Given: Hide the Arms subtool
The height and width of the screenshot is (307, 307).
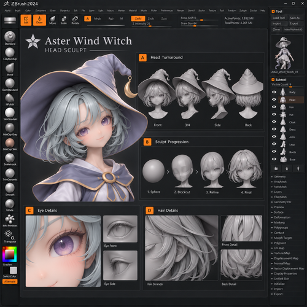Looking at the screenshot, I should click(x=274, y=136).
